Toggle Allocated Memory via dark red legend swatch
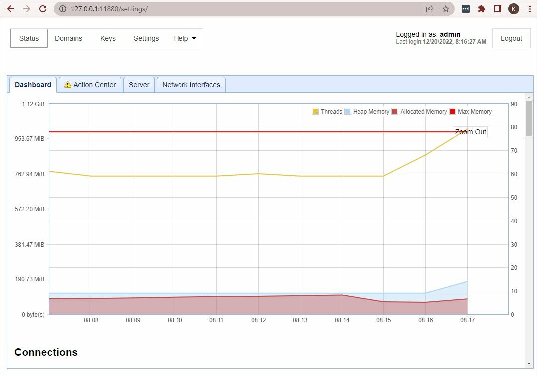Image resolution: width=537 pixels, height=375 pixels. pyautogui.click(x=395, y=111)
